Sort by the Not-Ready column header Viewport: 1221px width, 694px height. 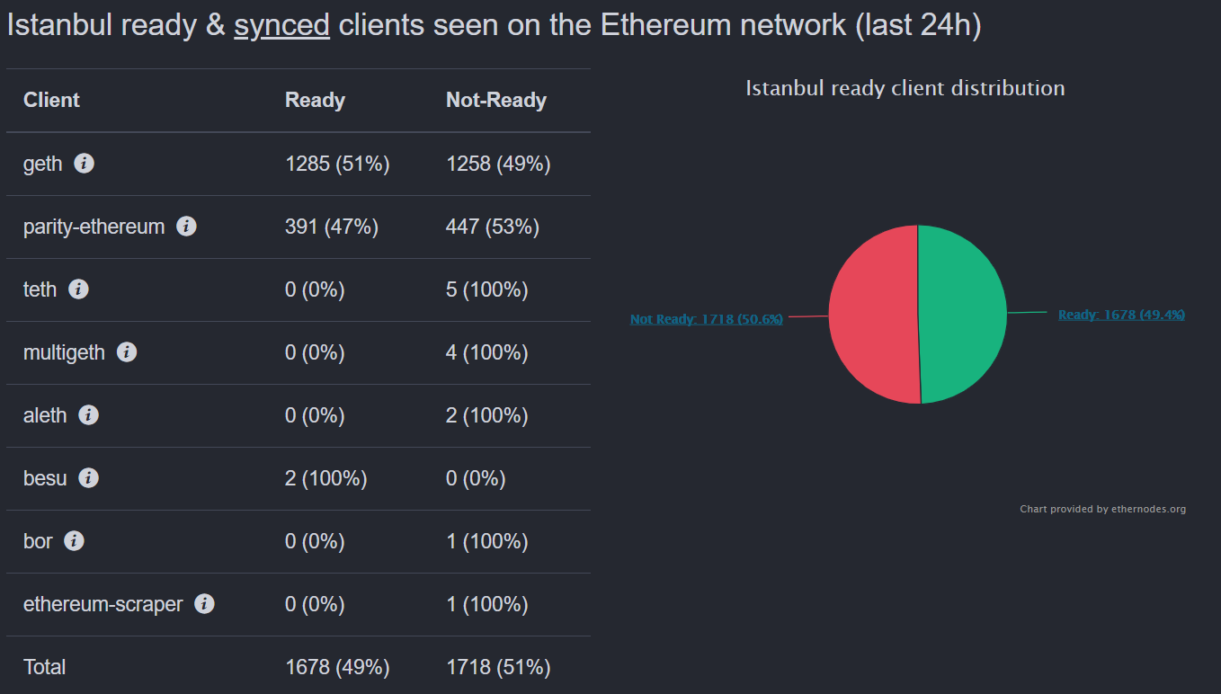[x=495, y=100]
